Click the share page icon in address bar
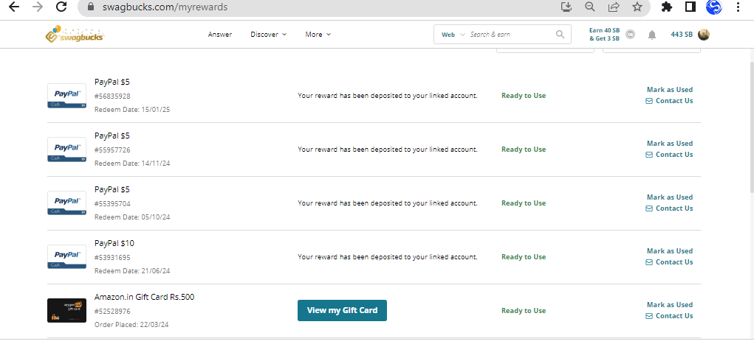The image size is (754, 344). tap(613, 7)
